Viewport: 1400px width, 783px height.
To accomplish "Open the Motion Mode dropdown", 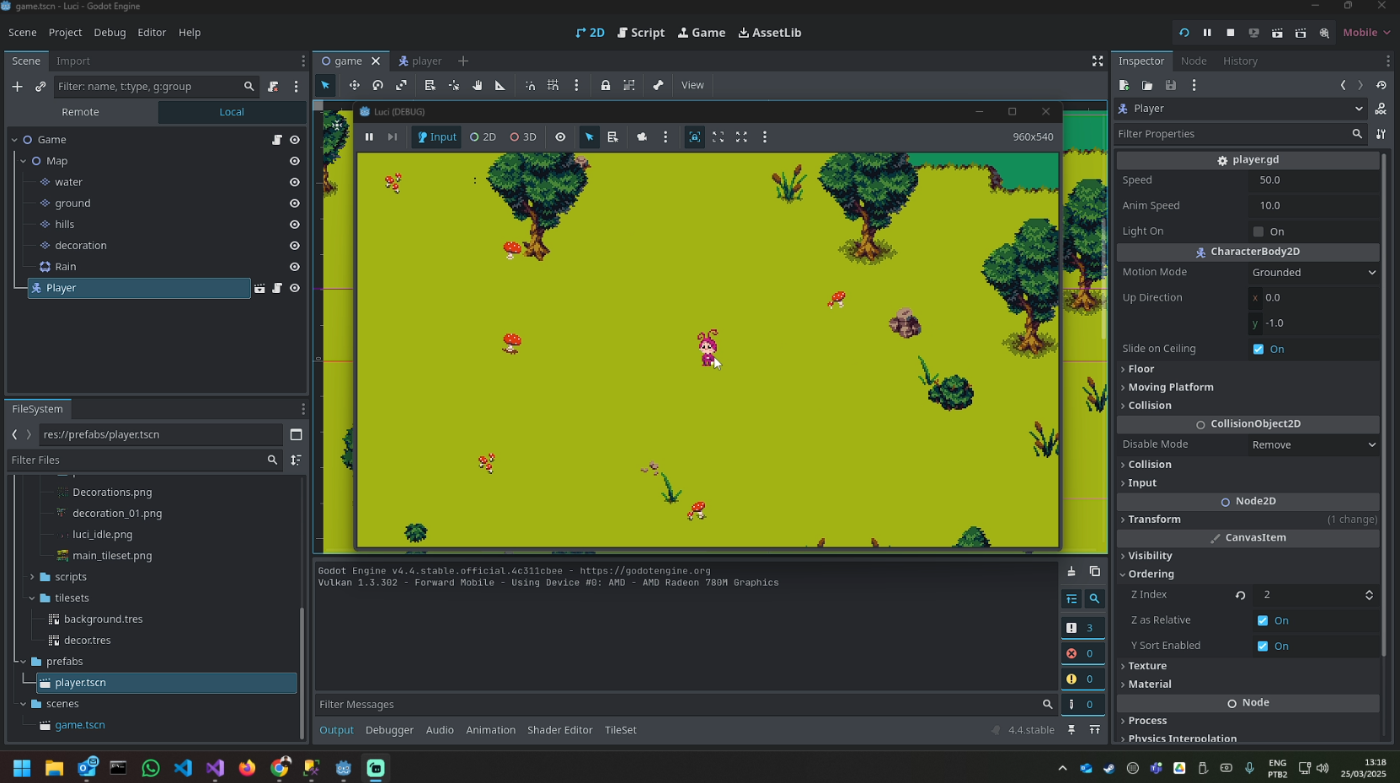I will tap(1313, 273).
